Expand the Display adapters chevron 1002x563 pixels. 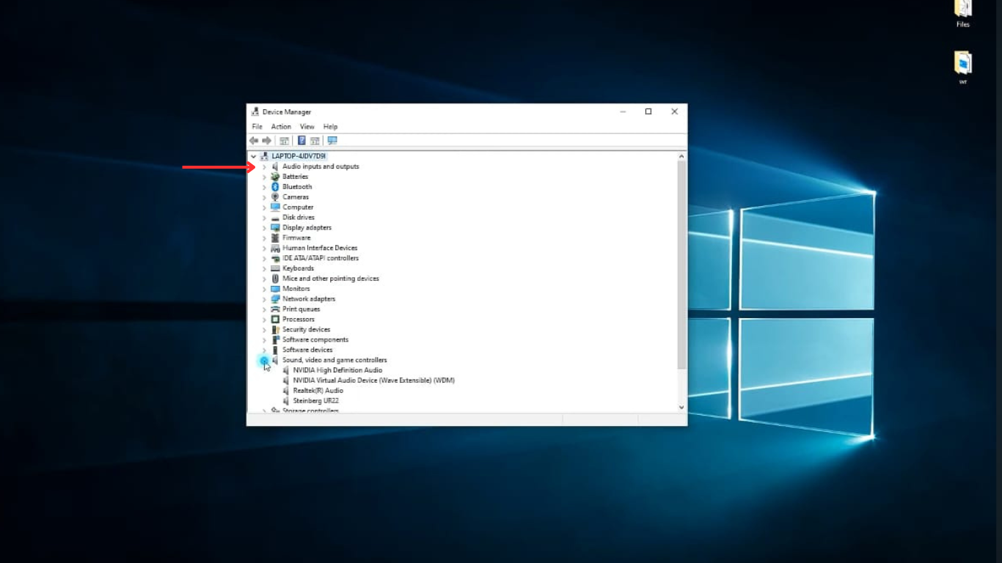pyautogui.click(x=264, y=228)
